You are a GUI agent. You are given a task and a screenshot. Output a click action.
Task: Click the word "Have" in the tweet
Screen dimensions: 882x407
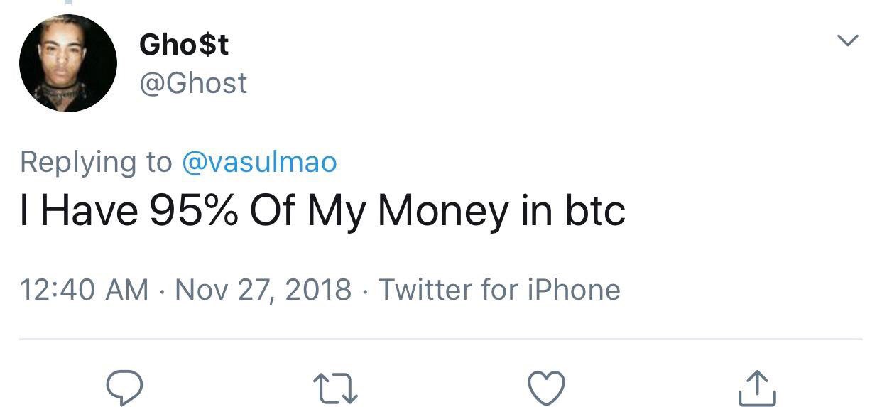tap(89, 211)
